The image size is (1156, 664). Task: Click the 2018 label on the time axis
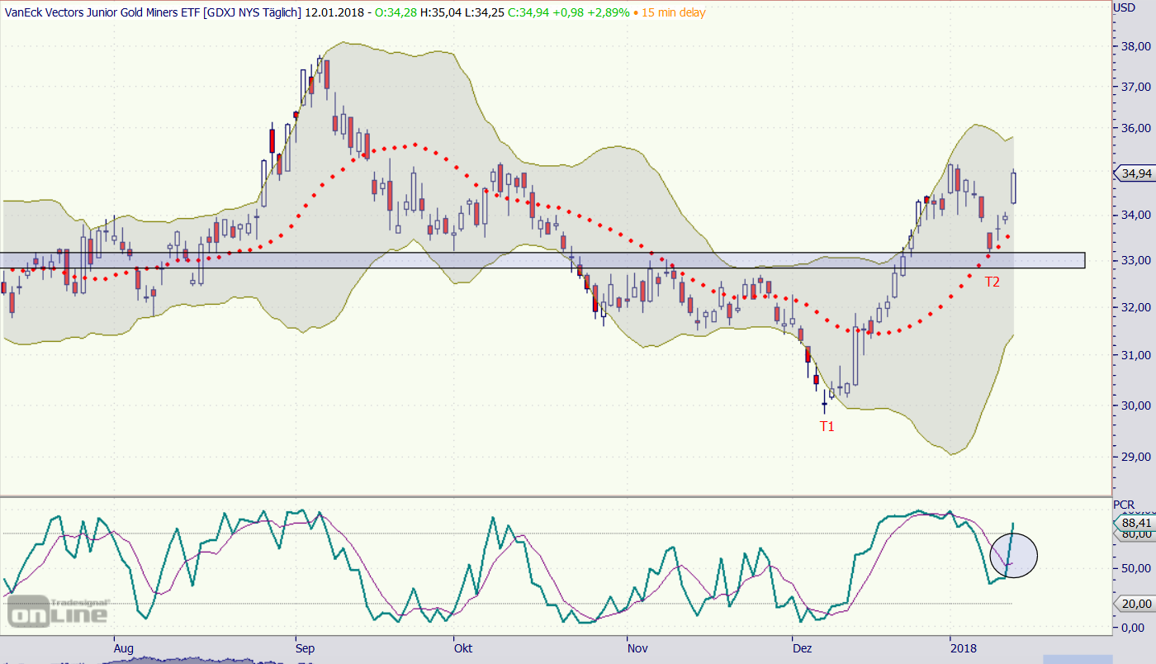pos(964,649)
